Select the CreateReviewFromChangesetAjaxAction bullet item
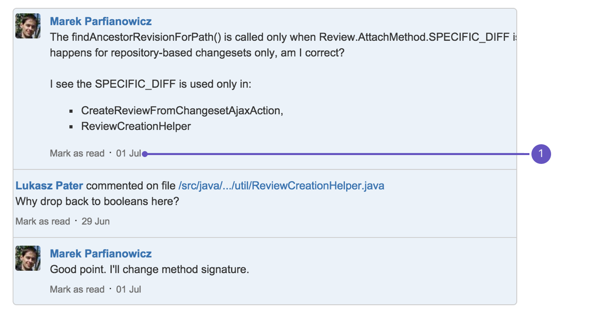Viewport: 591px width, 317px height. [182, 111]
